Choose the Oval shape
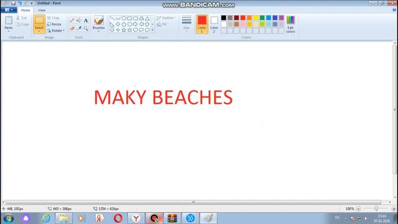398x224 pixels. [x=124, y=18]
